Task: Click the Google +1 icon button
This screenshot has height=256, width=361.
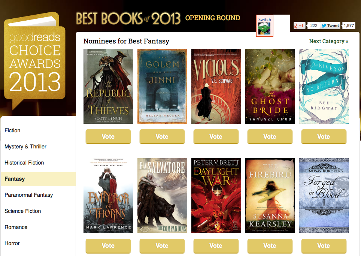Action: click(299, 25)
